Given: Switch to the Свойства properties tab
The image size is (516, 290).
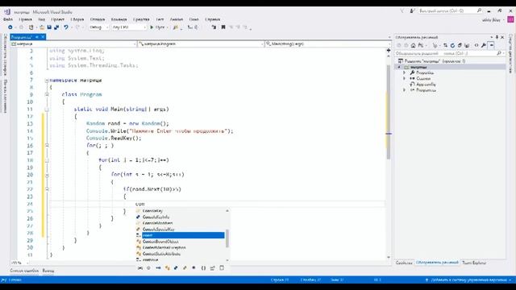Looking at the screenshot, I should [404, 263].
